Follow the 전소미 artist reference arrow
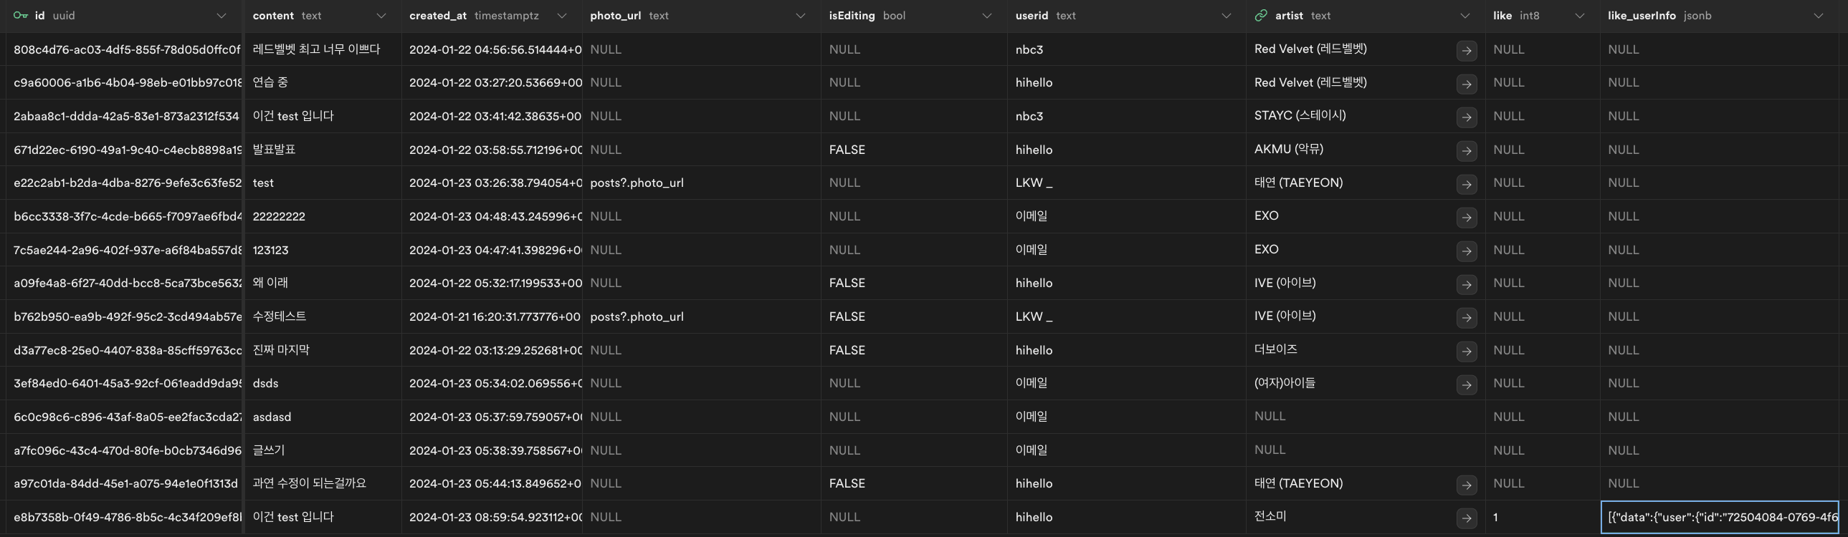 click(1466, 518)
